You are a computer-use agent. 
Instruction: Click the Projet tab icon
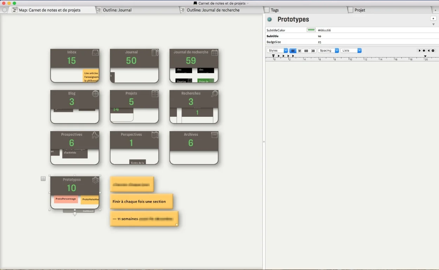(350, 10)
